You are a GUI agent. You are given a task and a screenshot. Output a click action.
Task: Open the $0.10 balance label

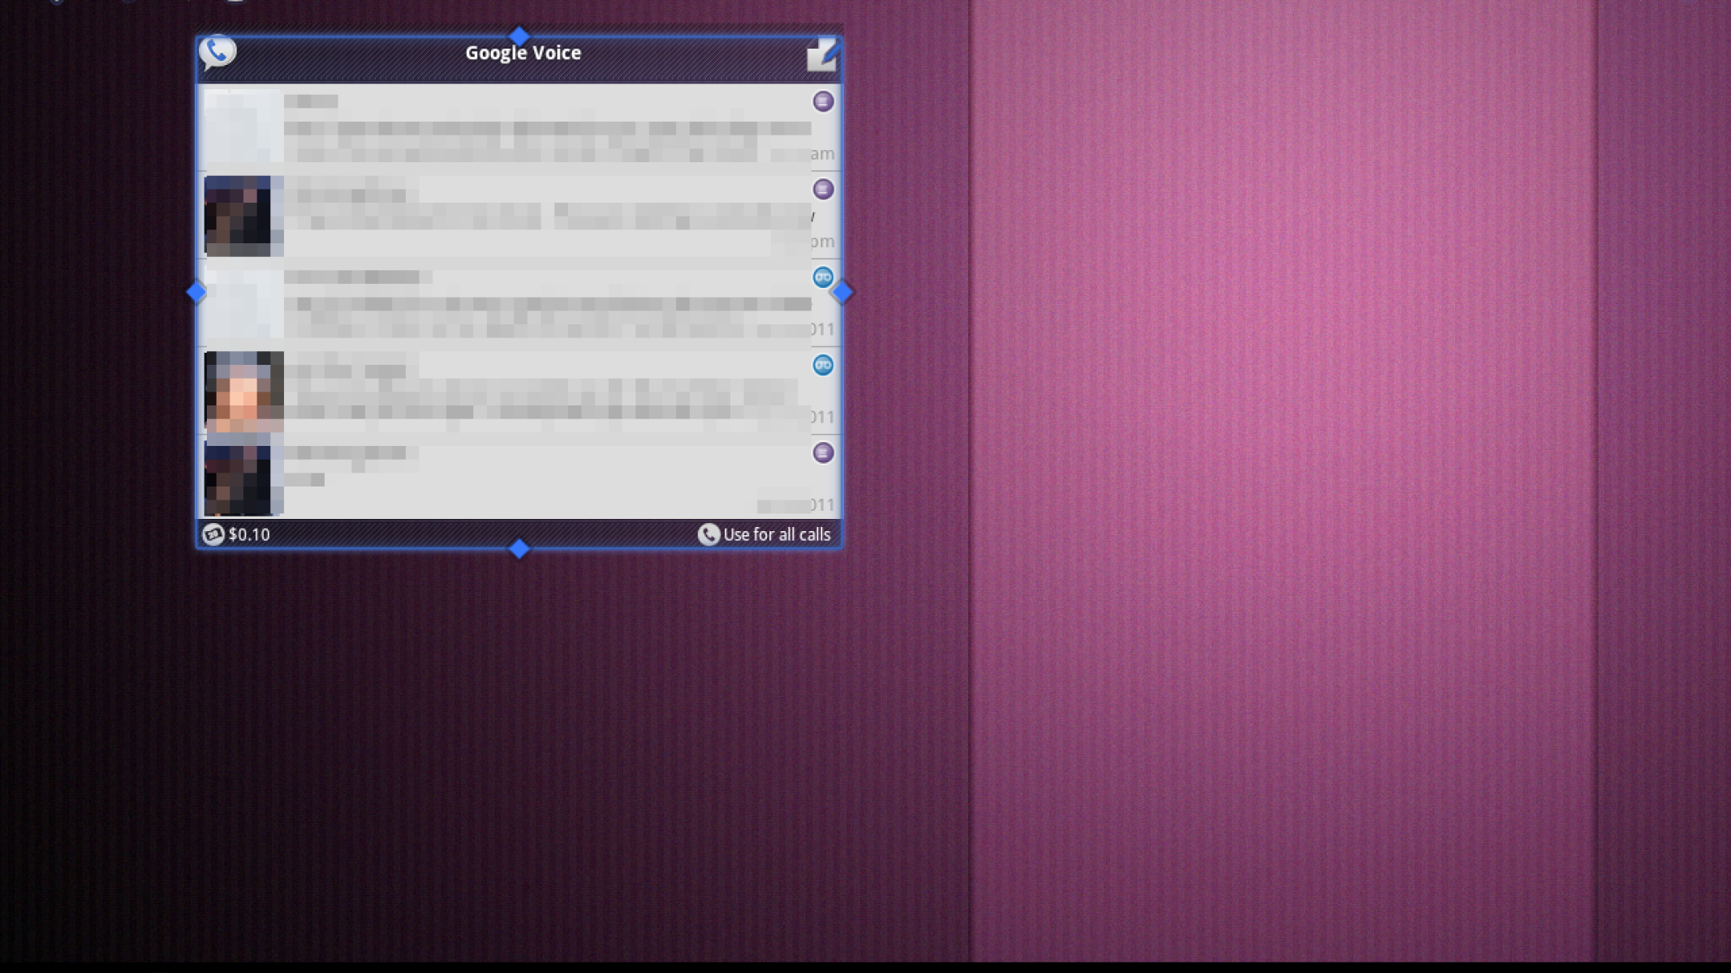249,534
